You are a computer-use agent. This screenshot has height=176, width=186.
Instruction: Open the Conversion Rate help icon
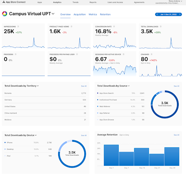coord(114,27)
